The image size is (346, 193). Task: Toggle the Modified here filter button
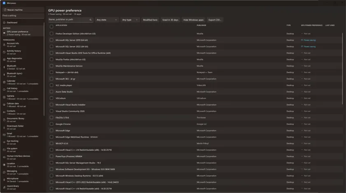pos(150,20)
